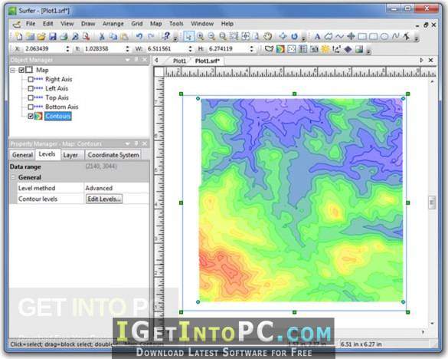The image size is (448, 359).
Task: Open a file with the folder icon
Action: click(41, 36)
